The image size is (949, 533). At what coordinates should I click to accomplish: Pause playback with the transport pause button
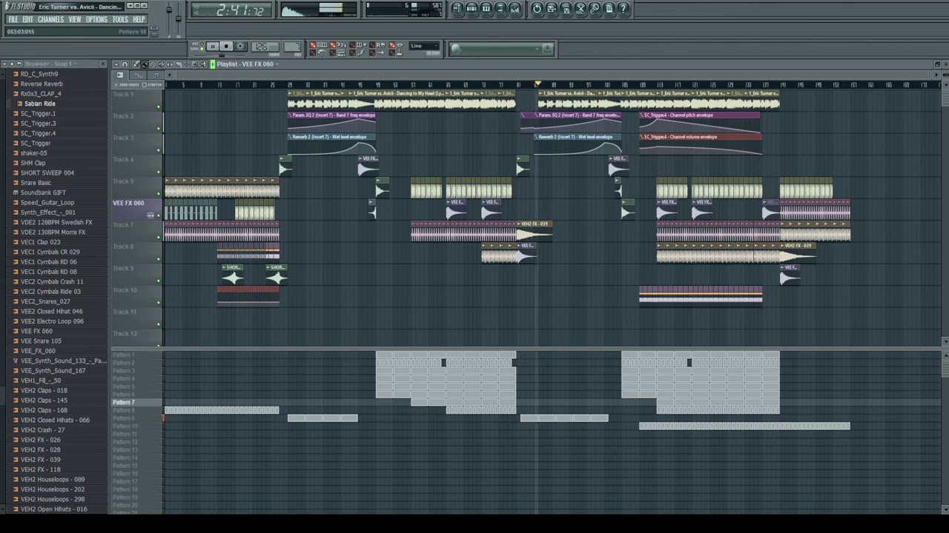(212, 47)
